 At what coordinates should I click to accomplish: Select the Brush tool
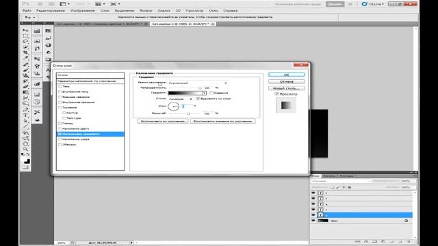(25, 70)
